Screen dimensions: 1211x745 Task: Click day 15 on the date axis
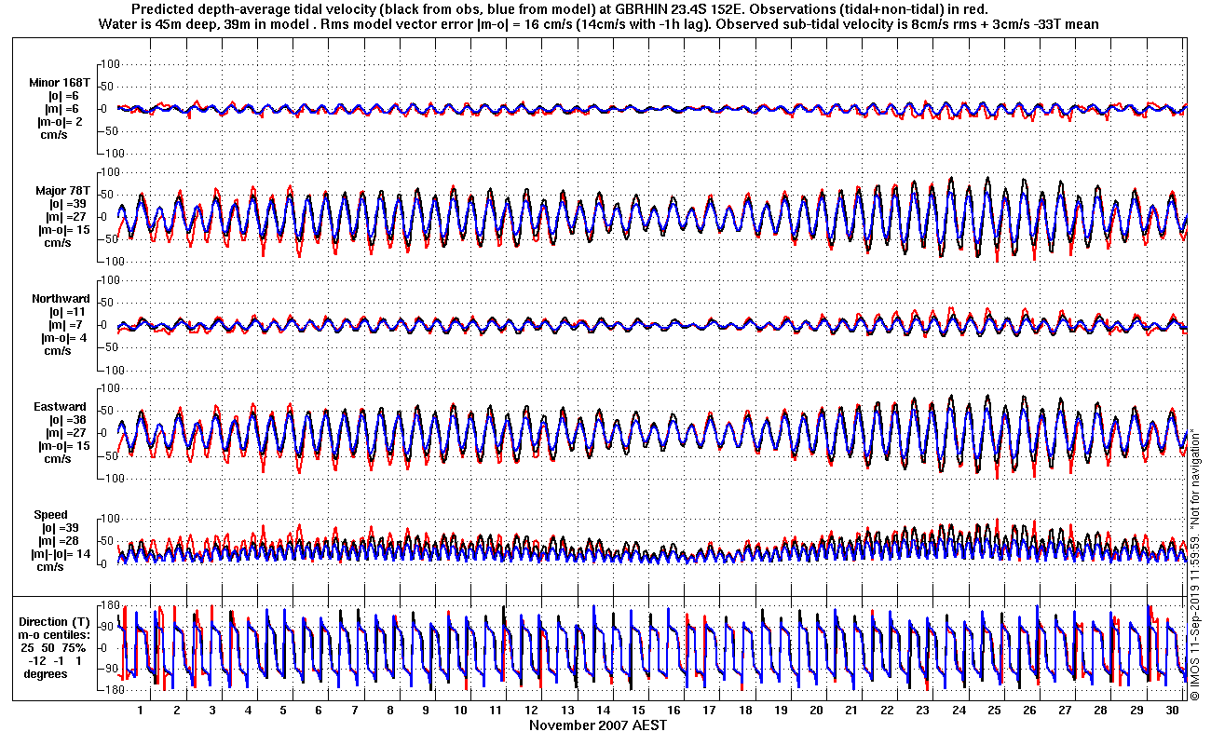[x=639, y=711]
